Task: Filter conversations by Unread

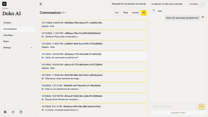Action: click(x=135, y=12)
